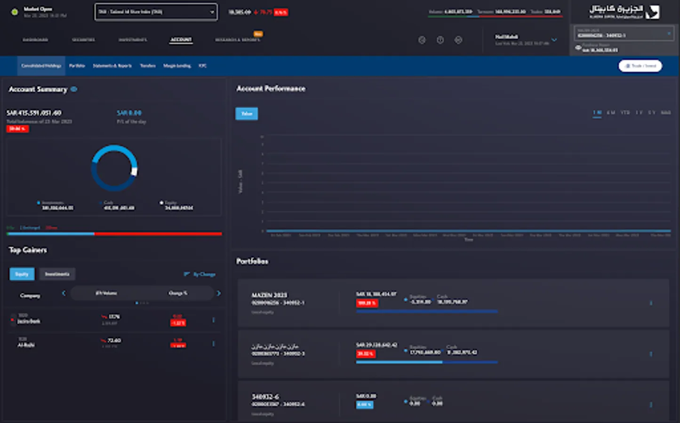Select the Equity toggle under Top Gainers
Viewport: 680px width, 423px height.
click(22, 274)
